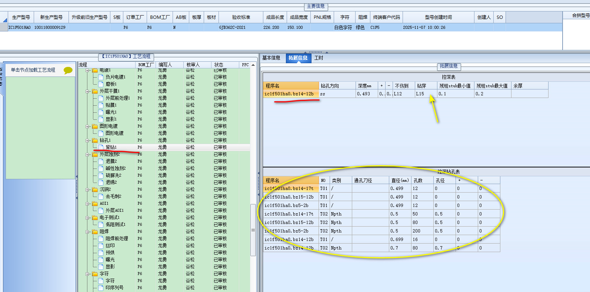Click the folder icon of 阻焊 node
Image resolution: width=590 pixels, height=292 pixels.
tap(95, 232)
